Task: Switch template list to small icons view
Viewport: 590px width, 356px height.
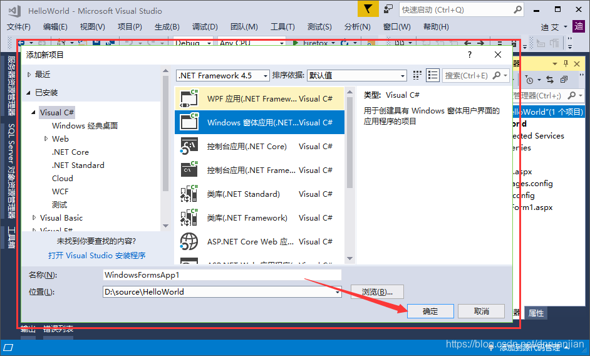Action: pos(417,75)
